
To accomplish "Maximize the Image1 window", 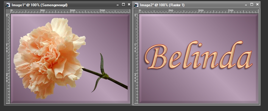I will 123,4.
